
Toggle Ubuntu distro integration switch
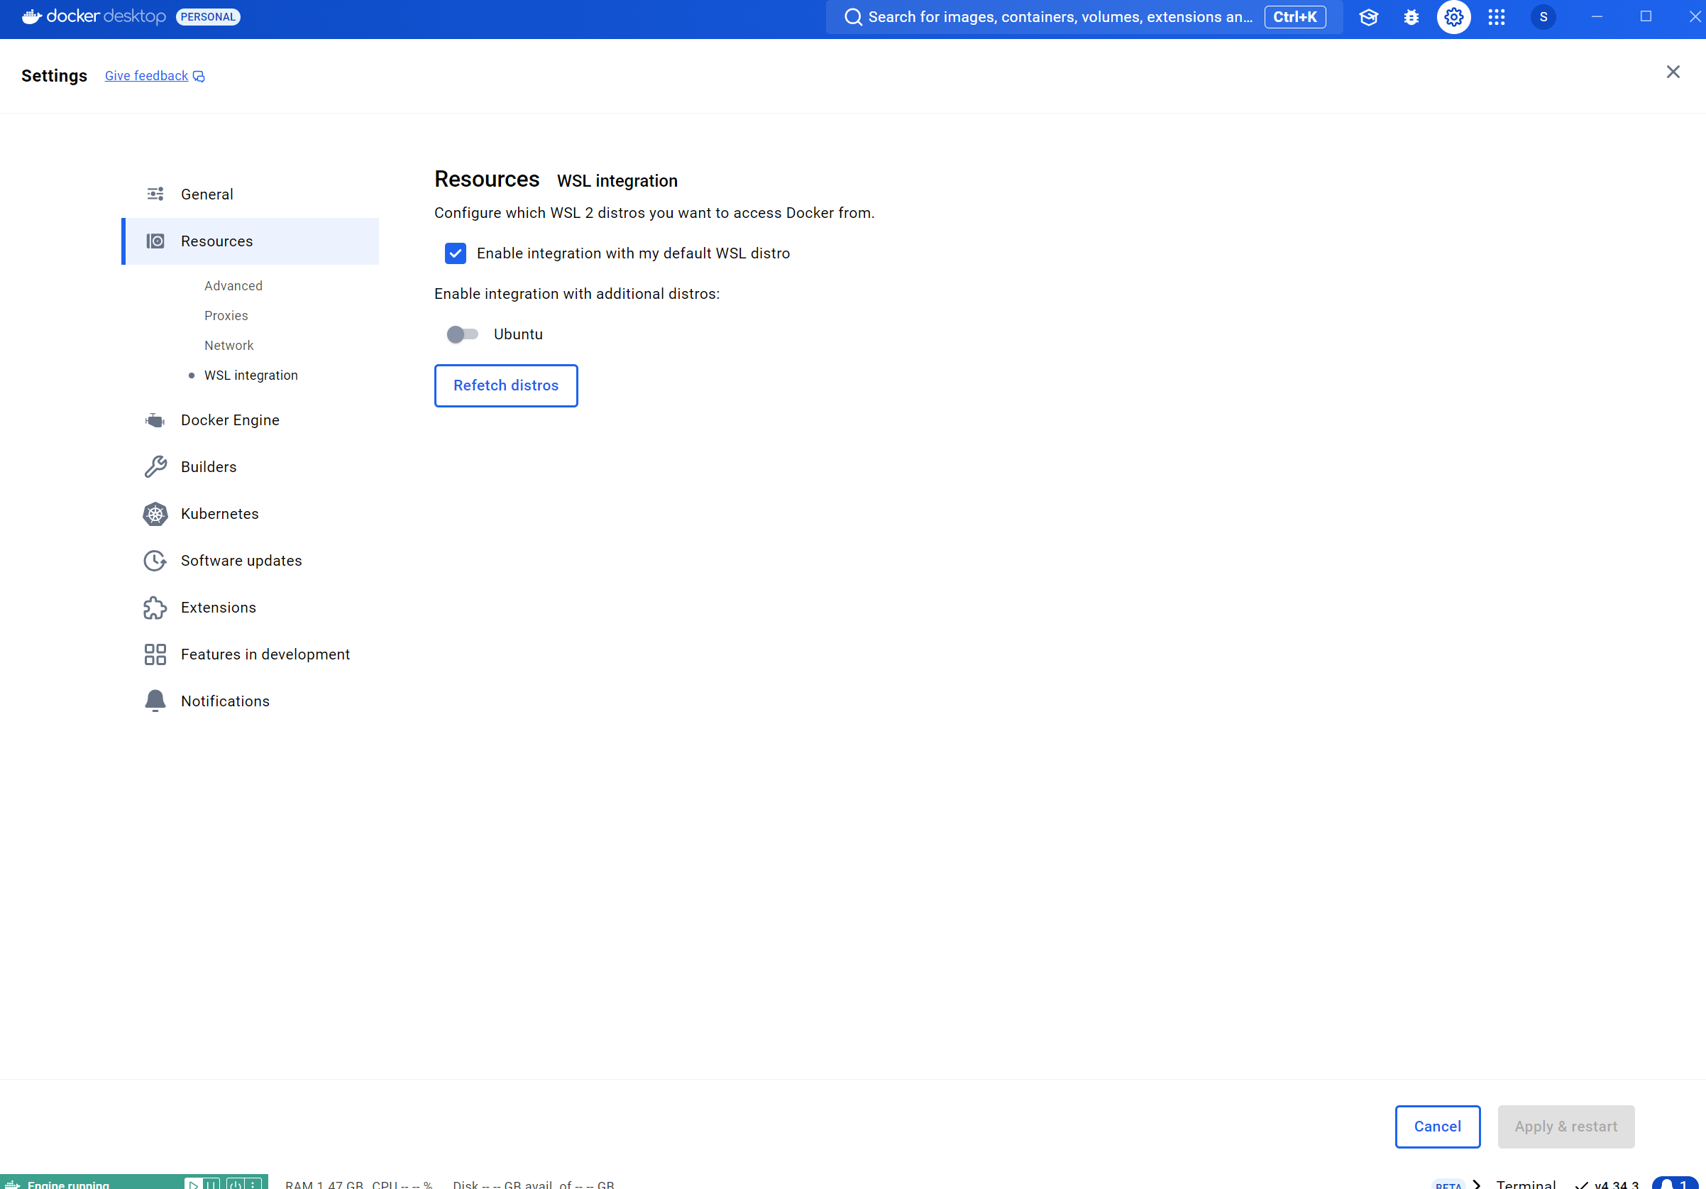pyautogui.click(x=462, y=334)
